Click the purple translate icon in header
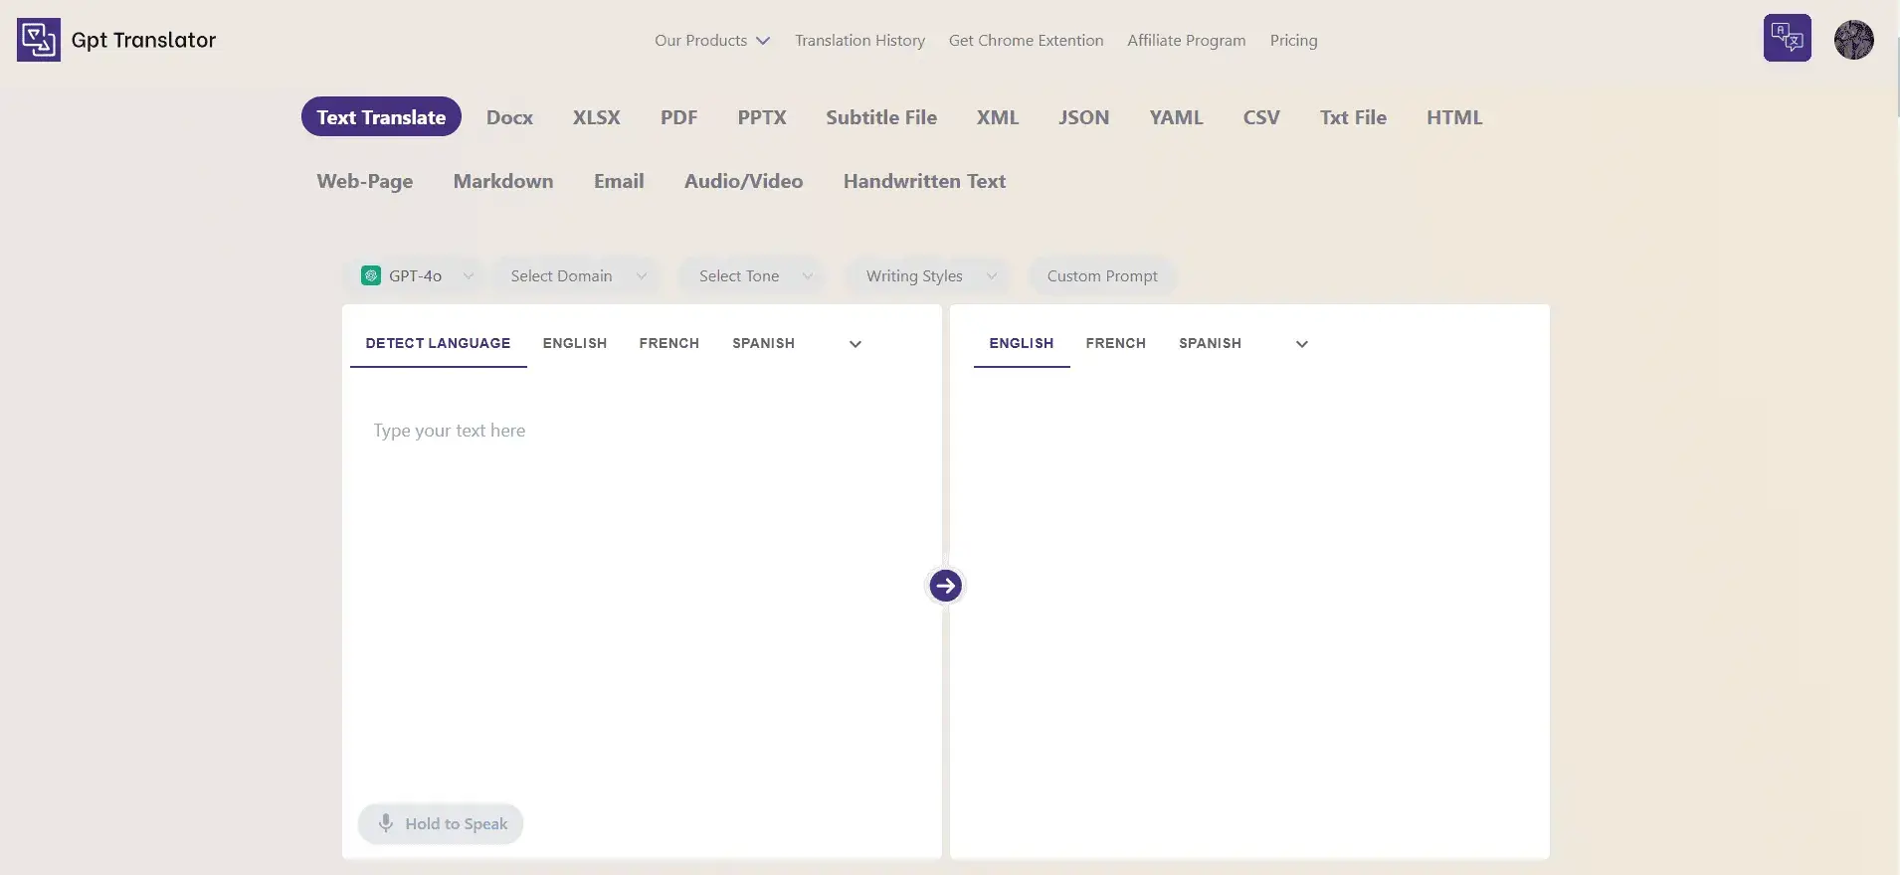 [x=1787, y=39]
